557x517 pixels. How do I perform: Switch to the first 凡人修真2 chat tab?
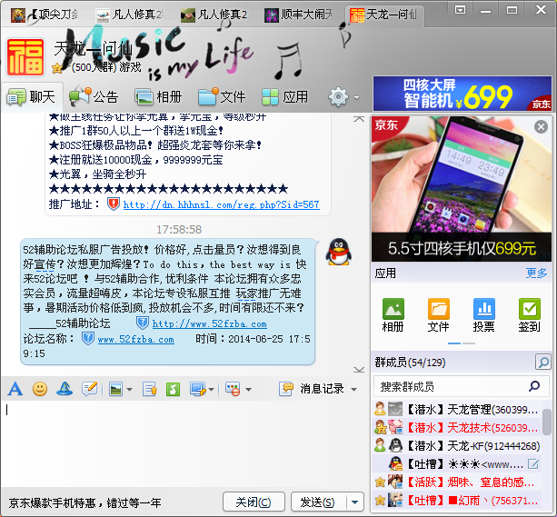[x=129, y=15]
